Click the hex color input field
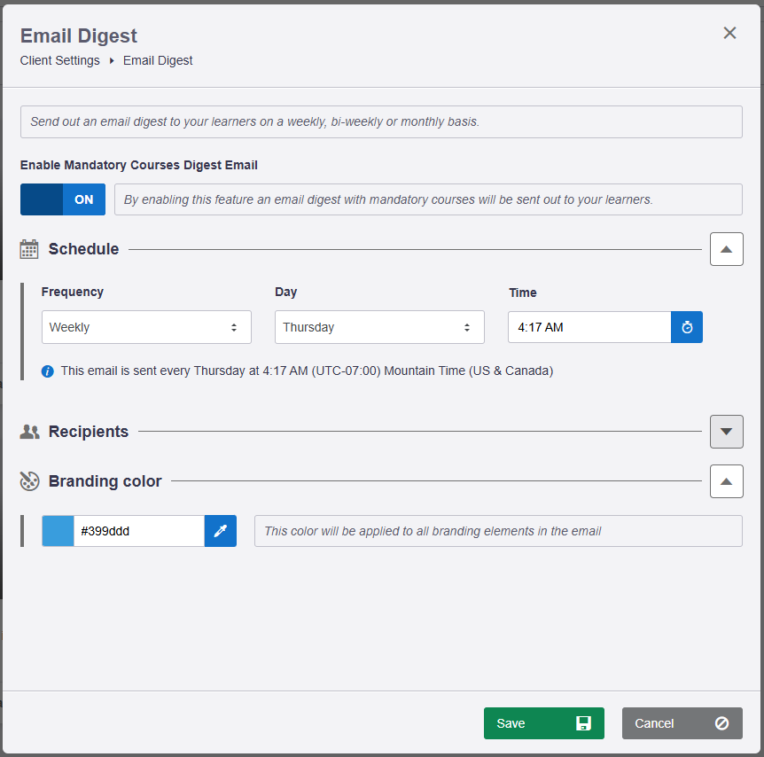This screenshot has width=764, height=757. tap(139, 531)
